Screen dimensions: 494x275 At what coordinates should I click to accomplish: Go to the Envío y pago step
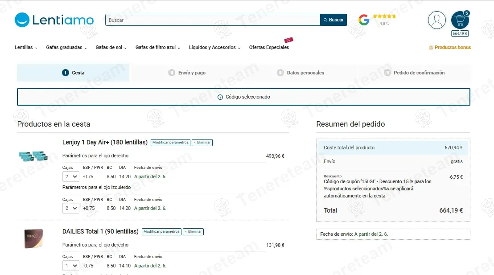tap(187, 73)
